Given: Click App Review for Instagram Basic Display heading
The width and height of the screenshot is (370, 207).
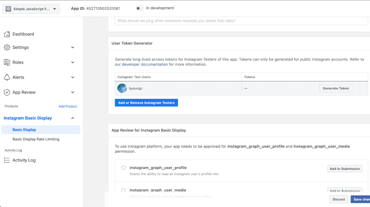Looking at the screenshot, I should tap(149, 130).
